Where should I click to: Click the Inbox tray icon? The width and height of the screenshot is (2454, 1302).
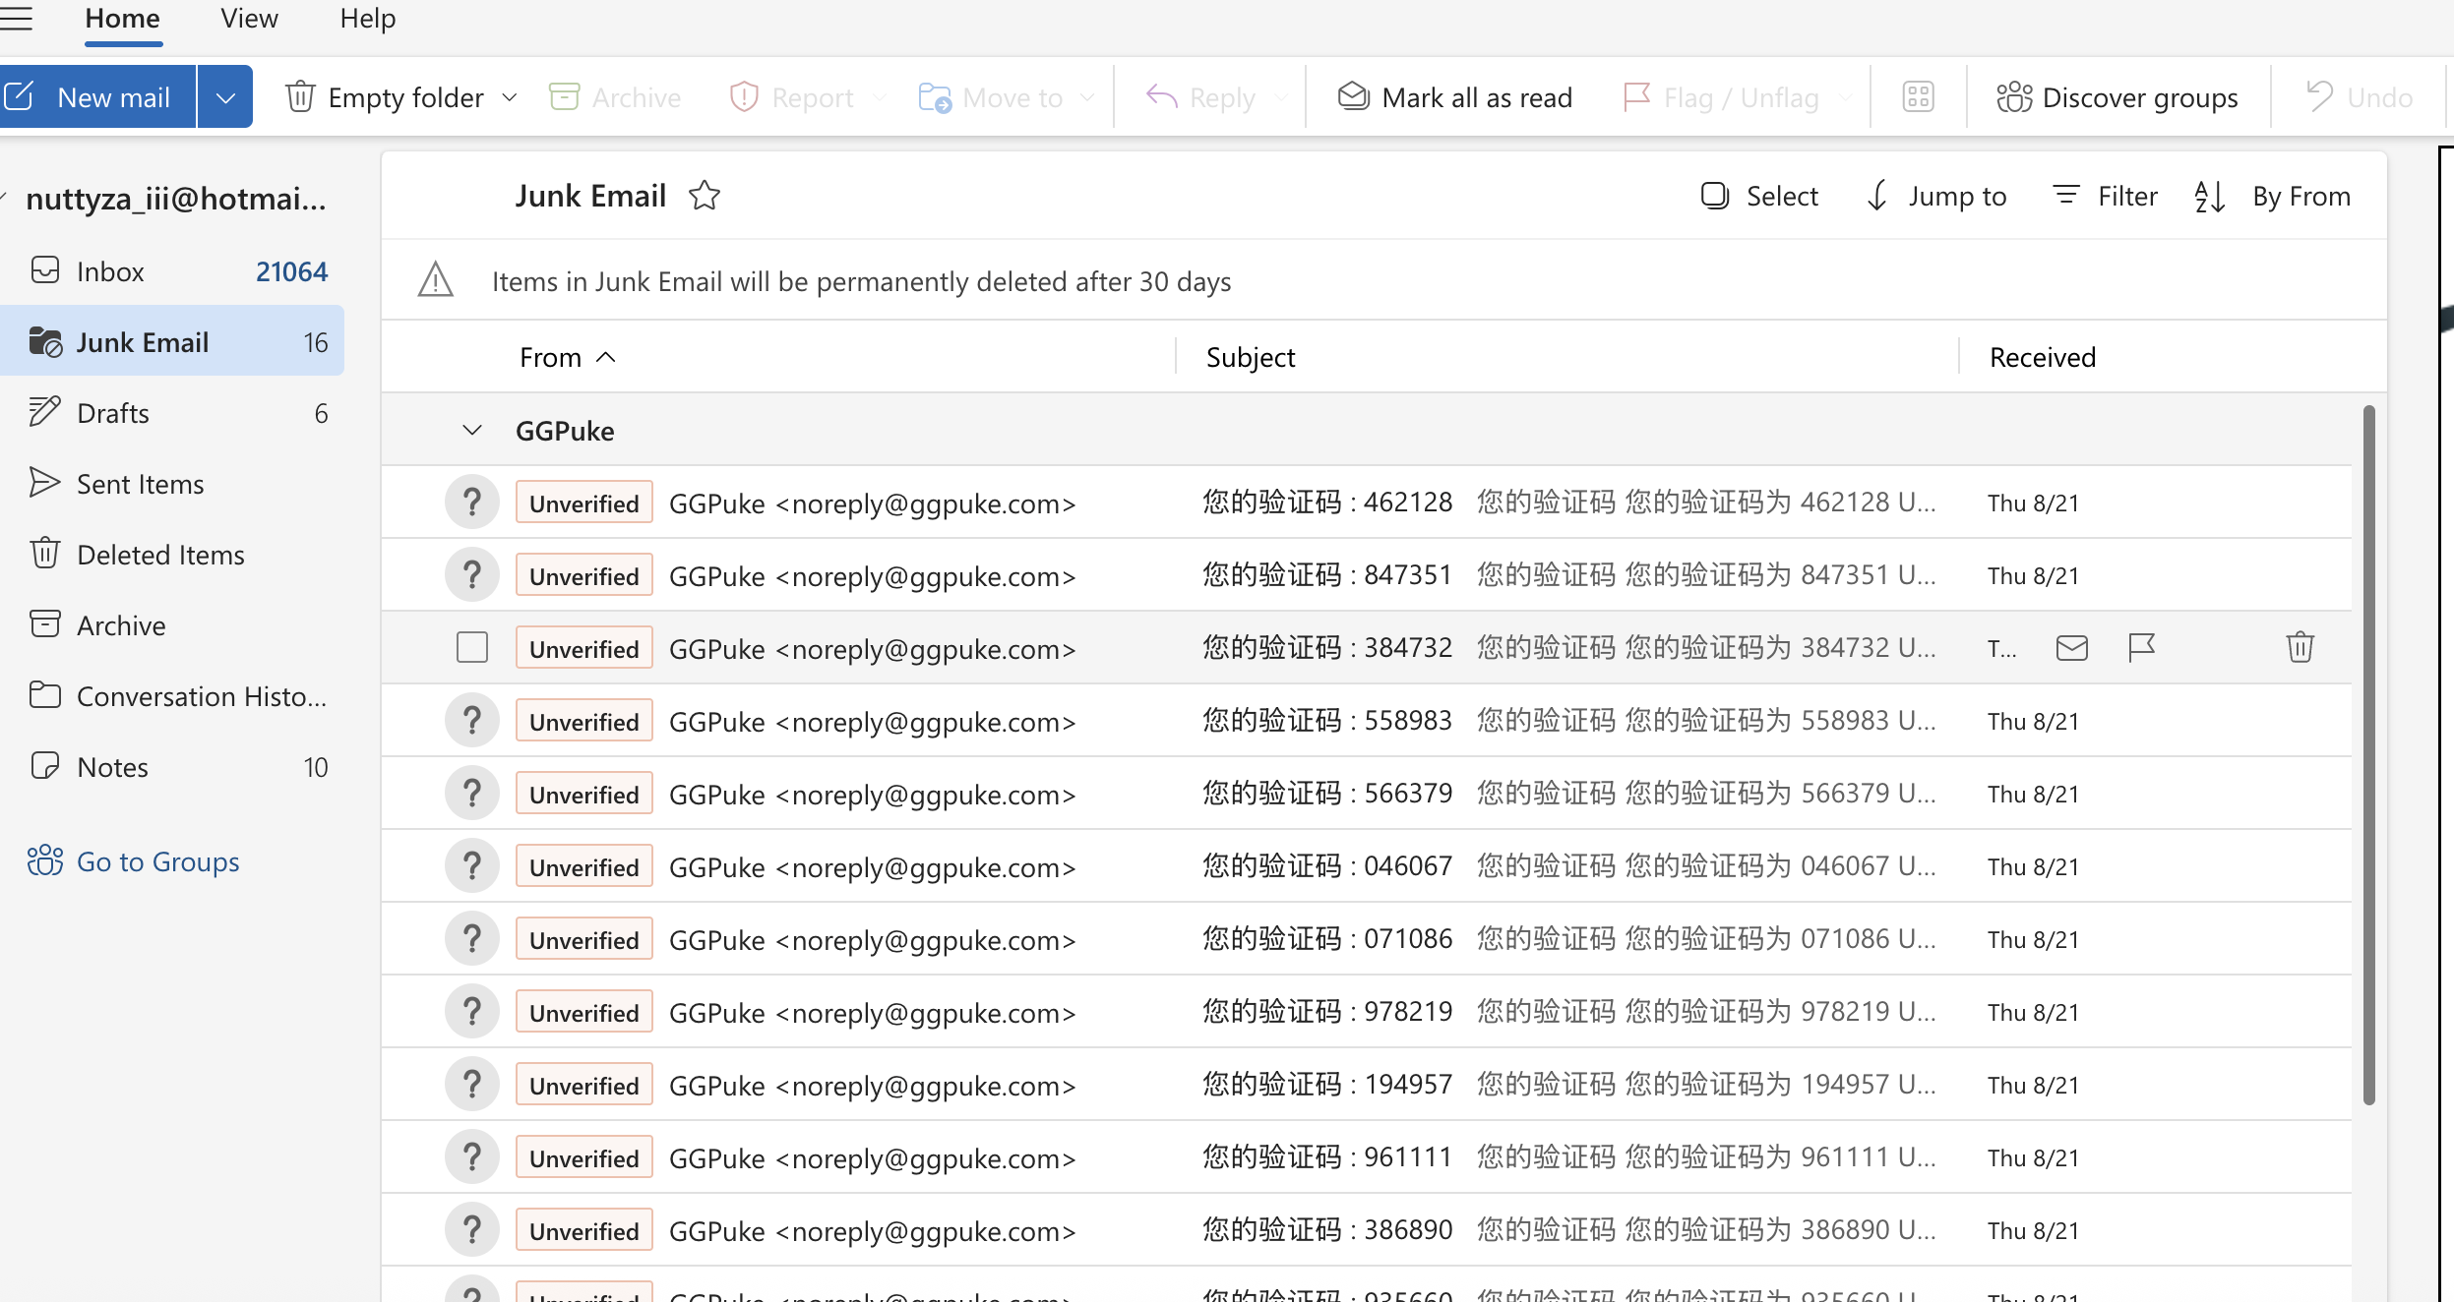45,270
